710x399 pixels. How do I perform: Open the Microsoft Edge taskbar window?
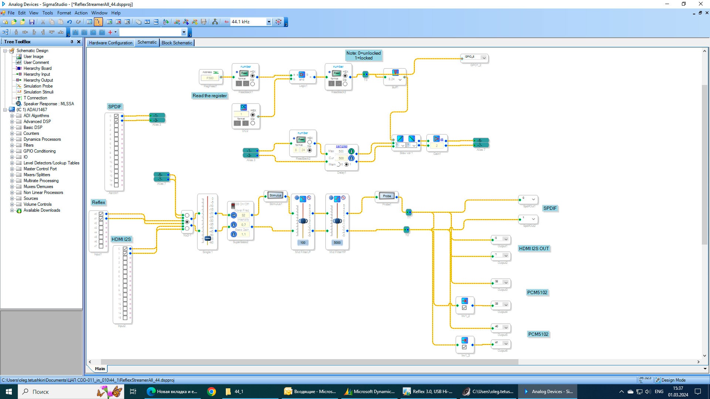172,392
